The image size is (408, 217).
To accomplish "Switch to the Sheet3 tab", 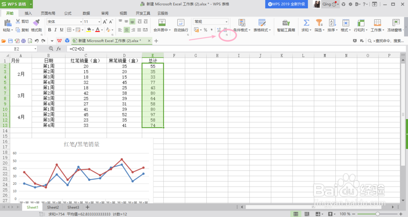I will [73, 207].
